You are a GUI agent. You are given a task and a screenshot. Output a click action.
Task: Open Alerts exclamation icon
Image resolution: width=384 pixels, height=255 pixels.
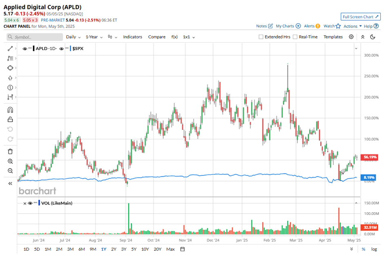coord(318,26)
